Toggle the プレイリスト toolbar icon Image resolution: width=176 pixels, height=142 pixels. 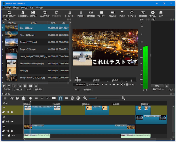(101, 14)
